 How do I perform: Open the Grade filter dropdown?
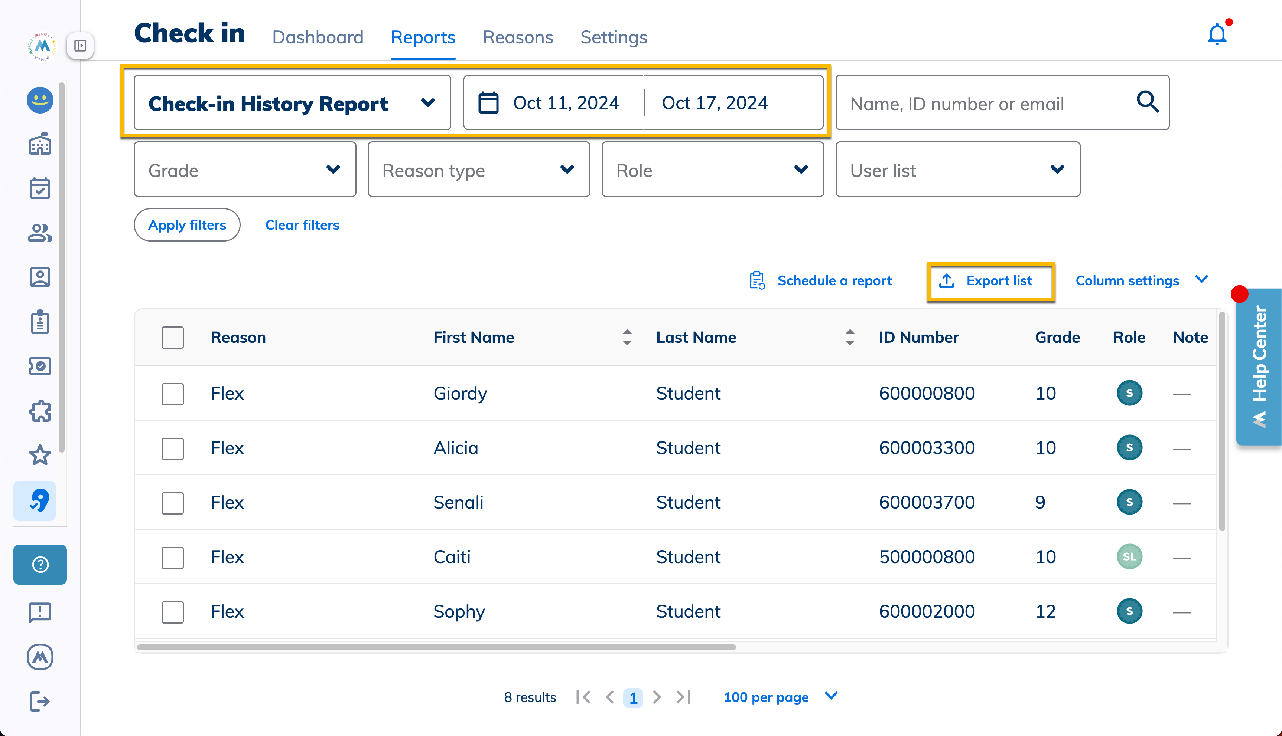point(245,169)
